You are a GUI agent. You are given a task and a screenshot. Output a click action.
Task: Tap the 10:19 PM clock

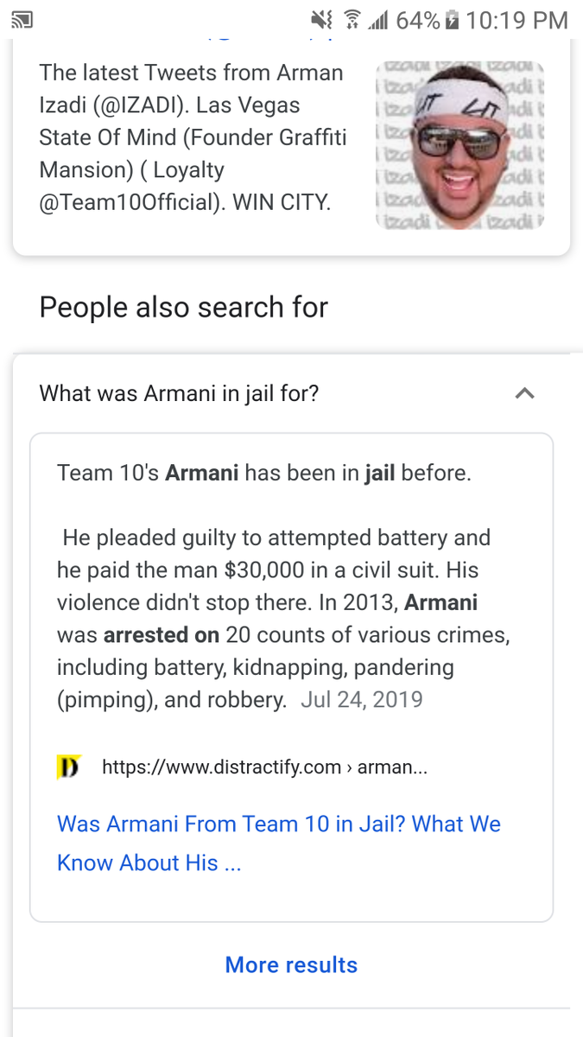(x=516, y=19)
